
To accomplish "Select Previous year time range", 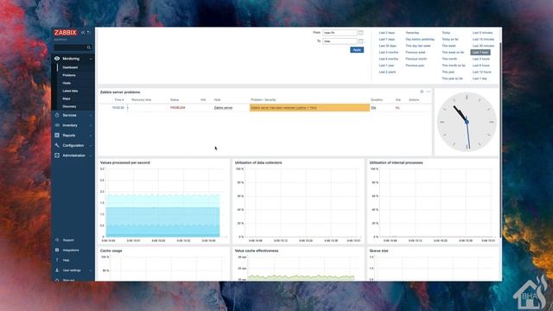I will (415, 66).
